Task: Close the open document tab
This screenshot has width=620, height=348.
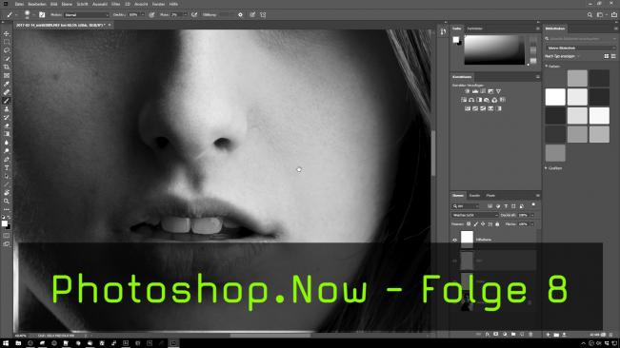Action: click(110, 25)
